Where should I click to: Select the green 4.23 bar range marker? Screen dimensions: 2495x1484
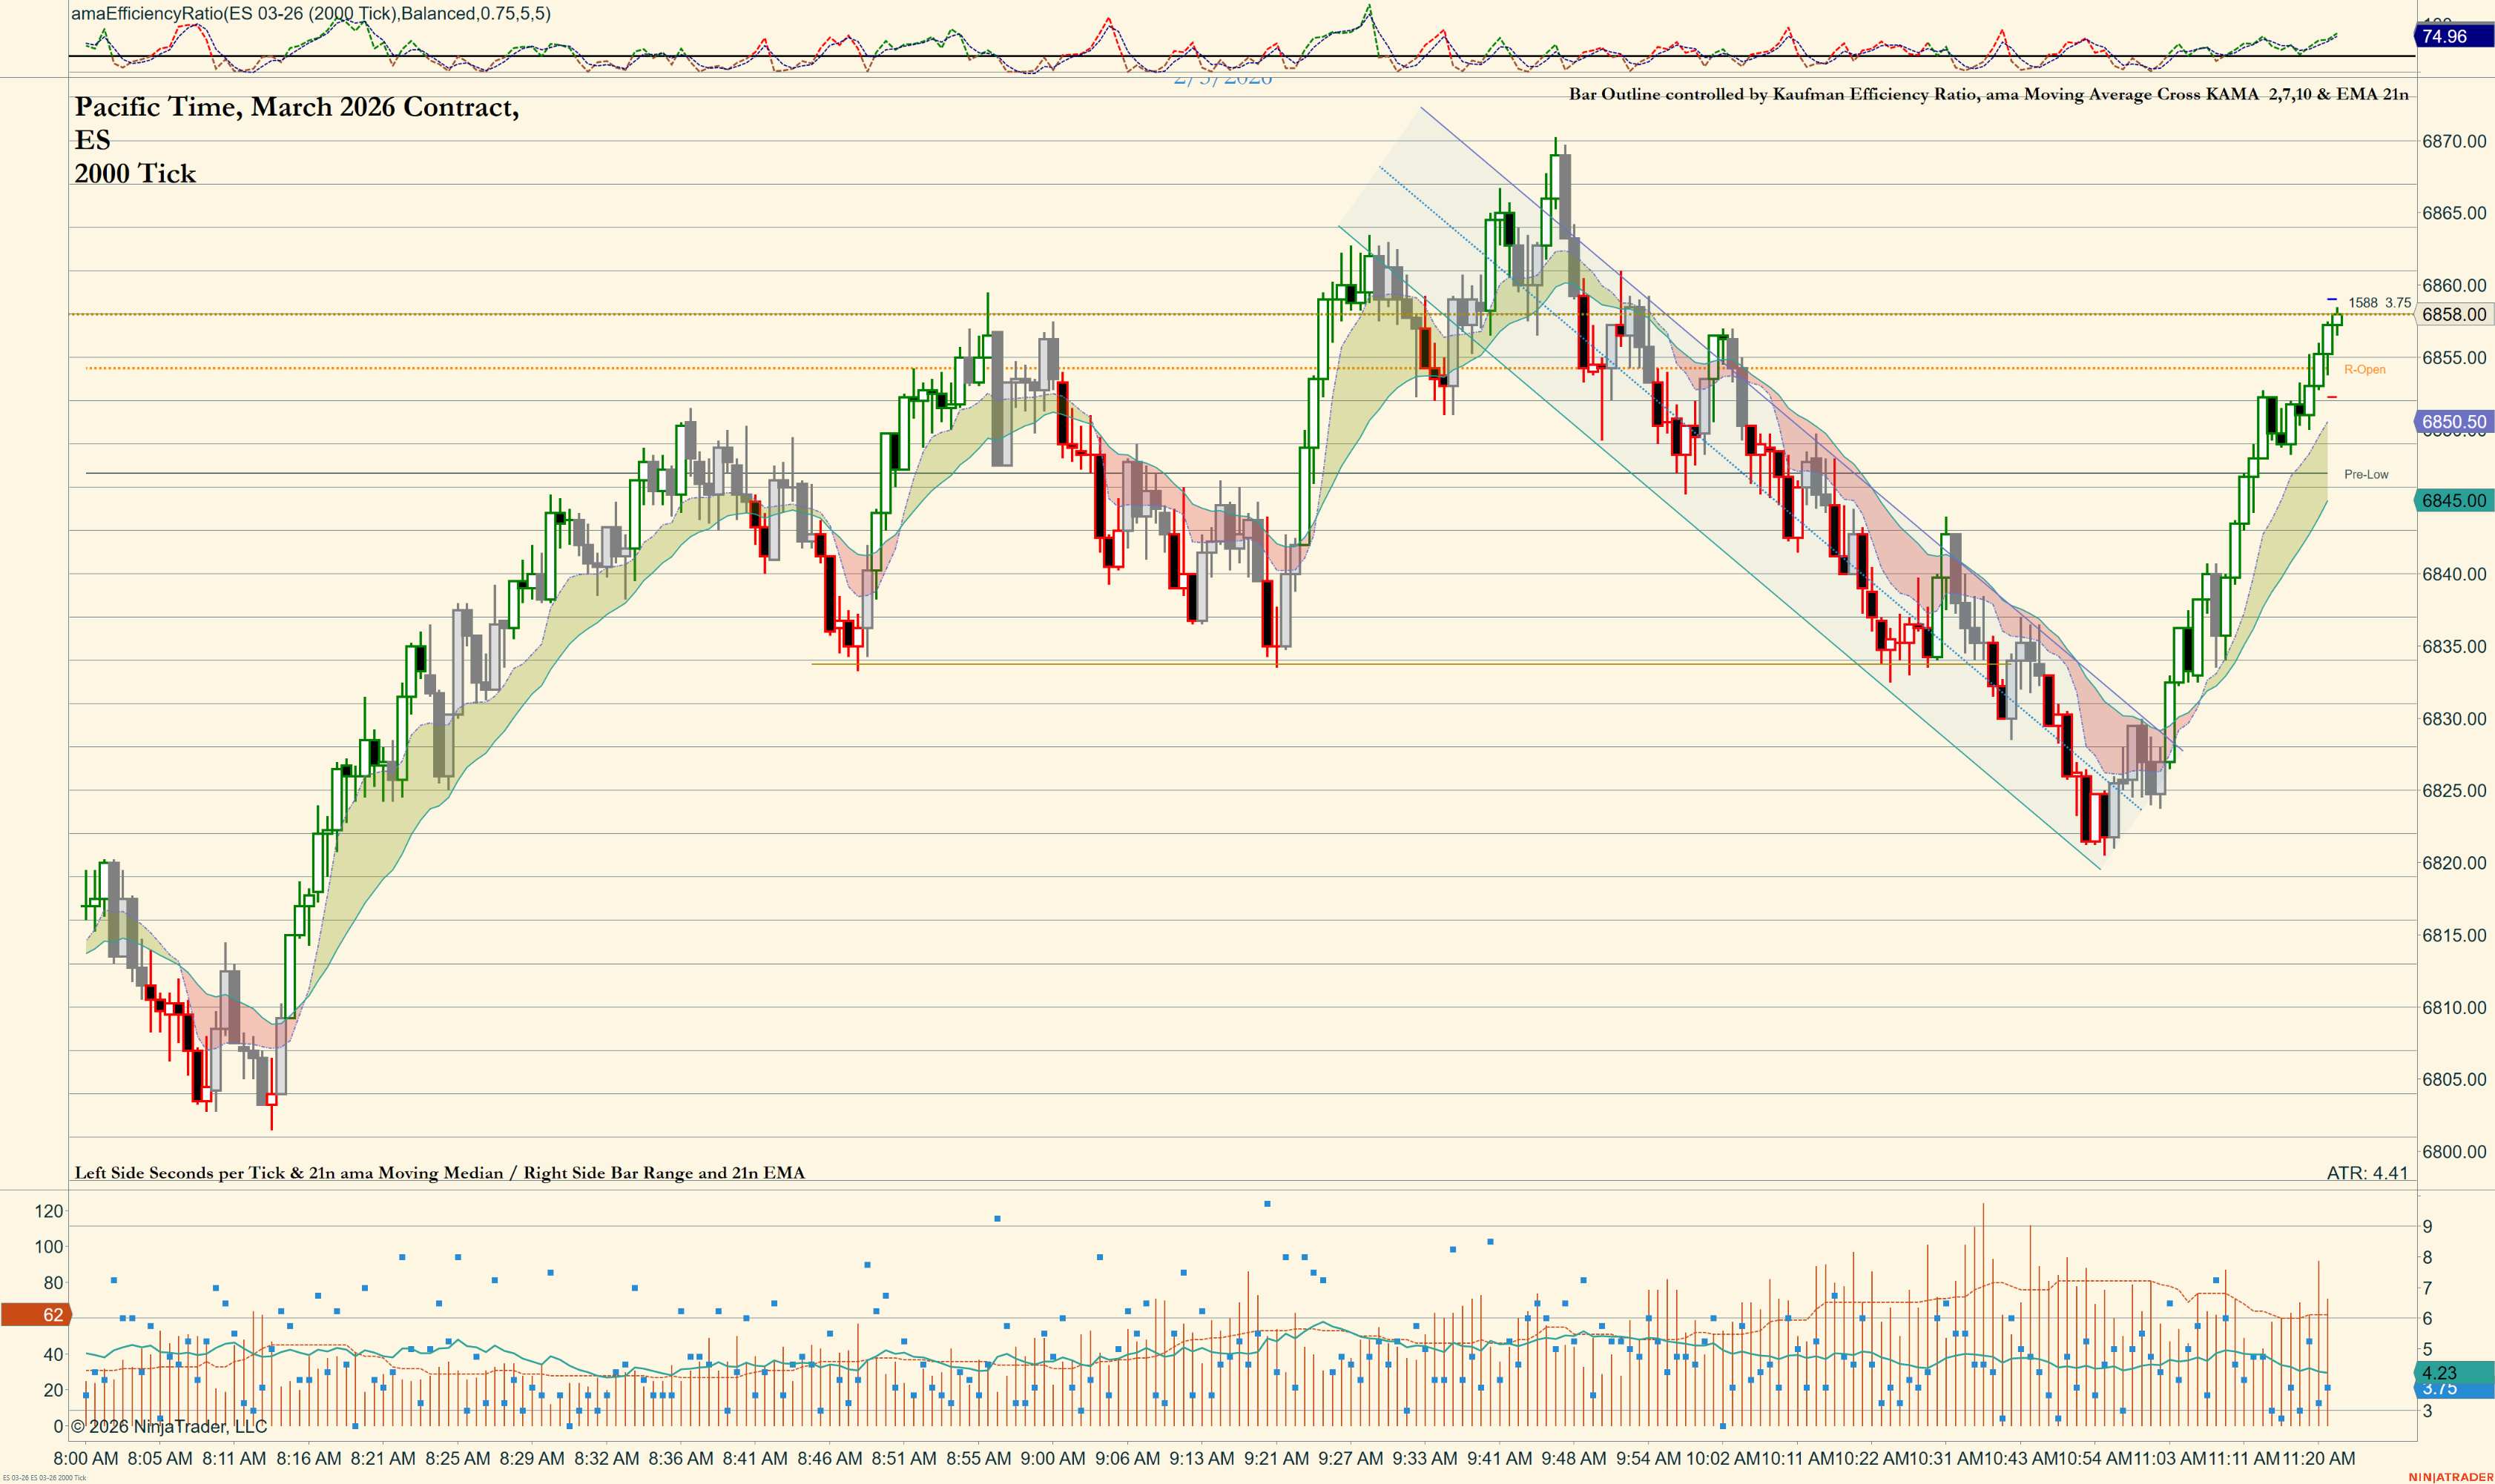tap(2453, 1373)
